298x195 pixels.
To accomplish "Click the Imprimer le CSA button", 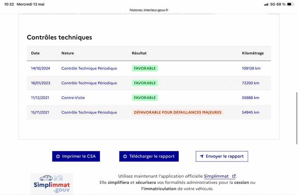I will click(x=76, y=156).
